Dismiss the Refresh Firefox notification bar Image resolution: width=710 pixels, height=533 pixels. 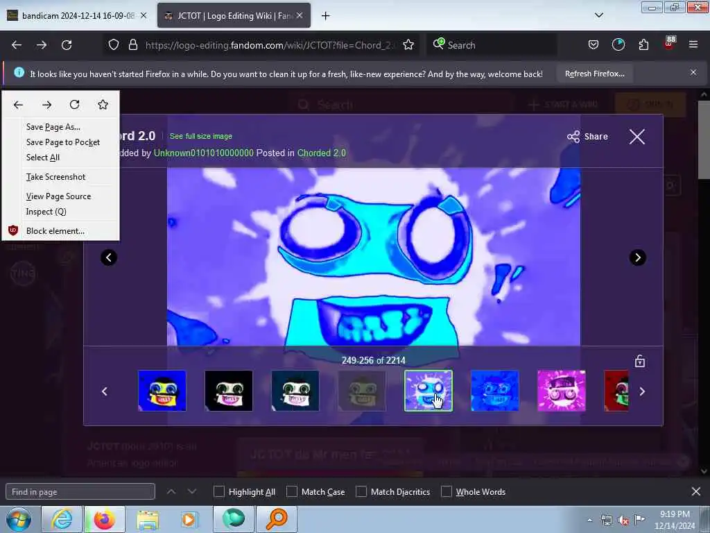pos(693,72)
